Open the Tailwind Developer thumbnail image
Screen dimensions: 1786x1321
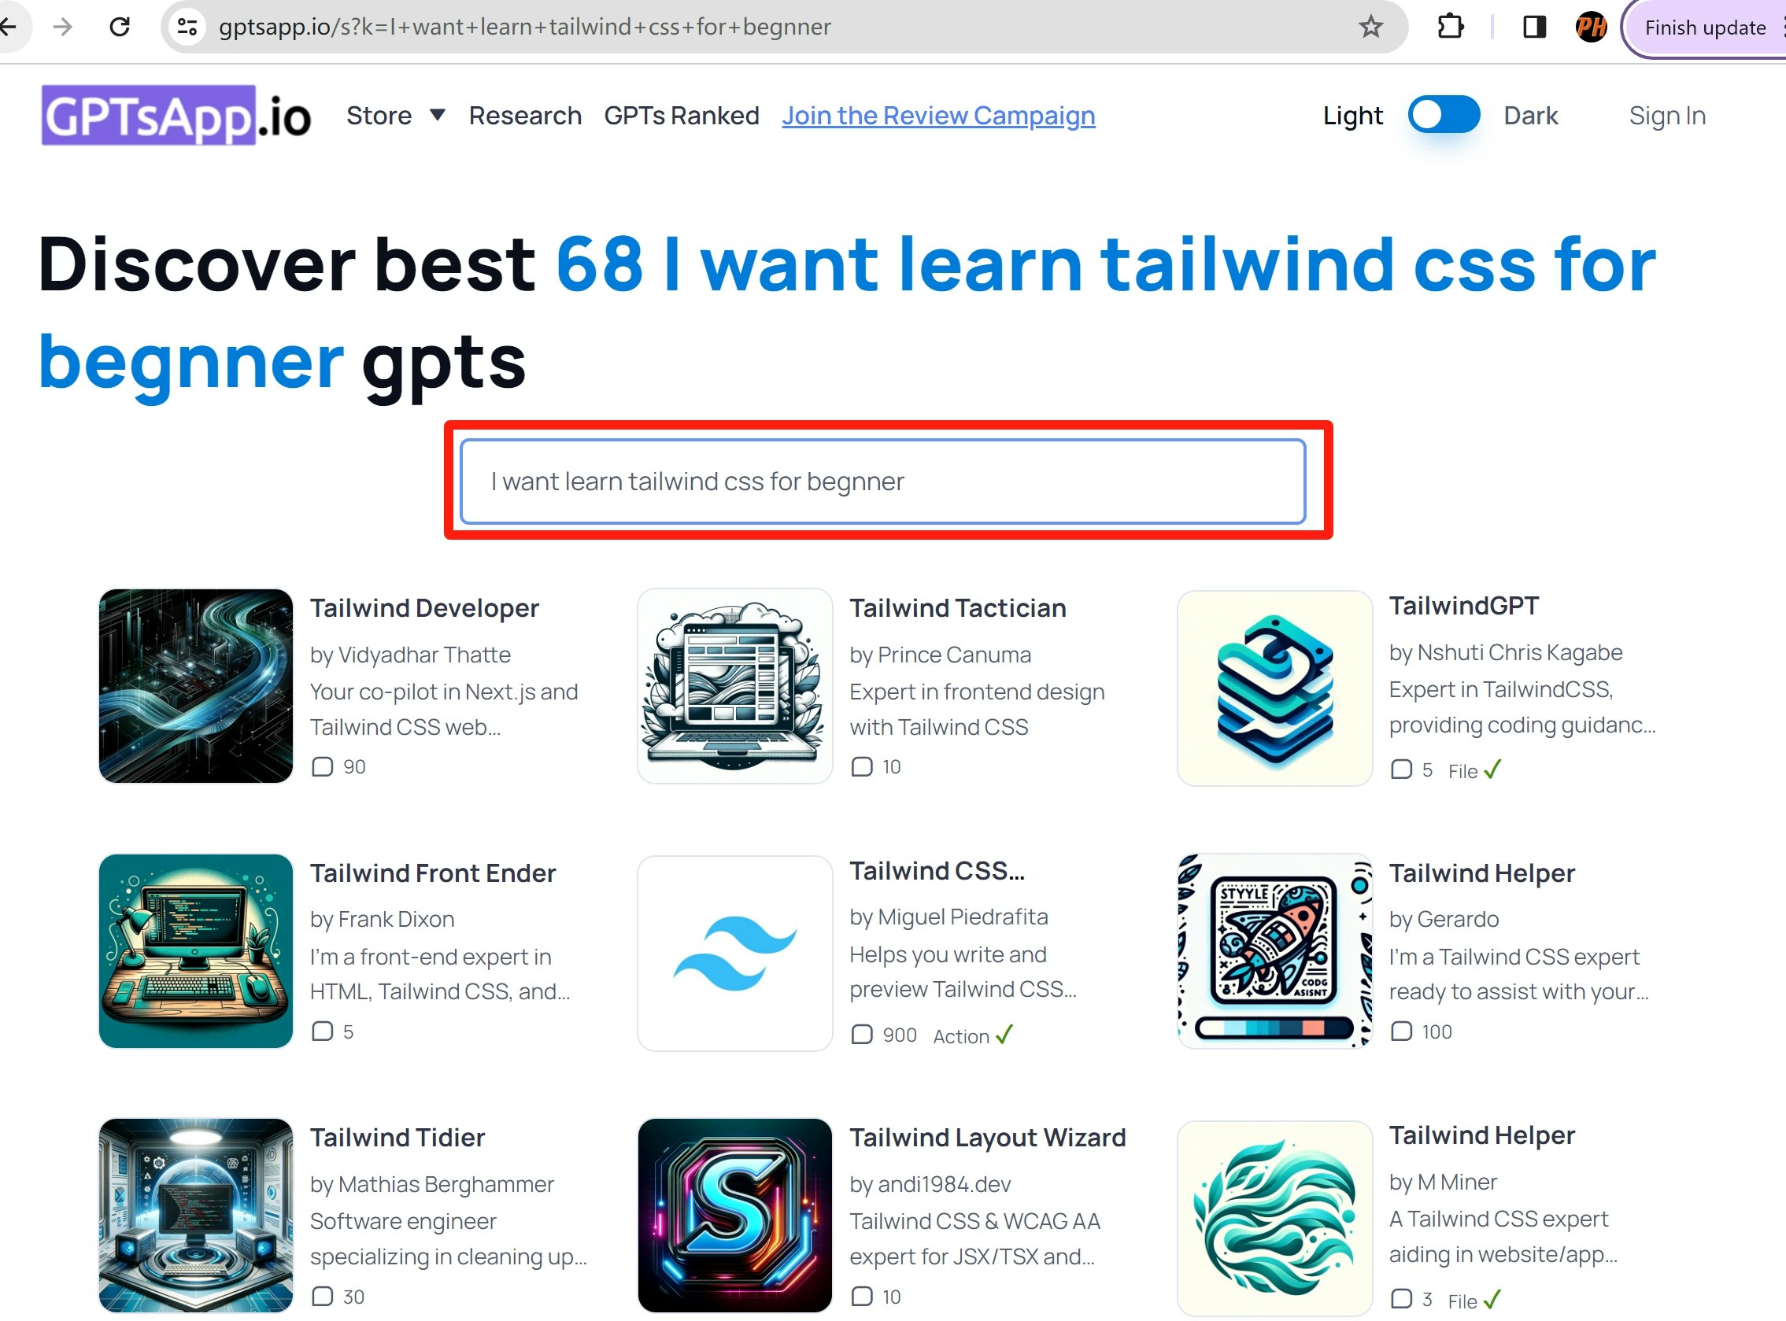tap(196, 686)
